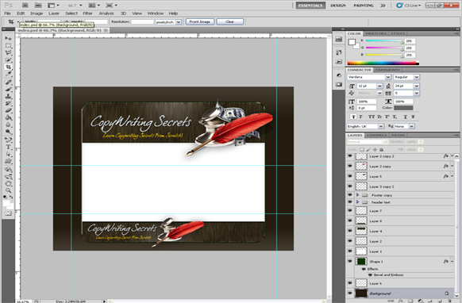Select the Crop tool in toolbar
The image size is (462, 303).
click(8, 67)
